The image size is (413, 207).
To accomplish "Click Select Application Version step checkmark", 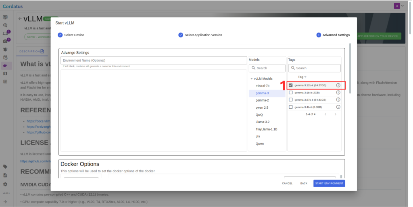I will 181,35.
